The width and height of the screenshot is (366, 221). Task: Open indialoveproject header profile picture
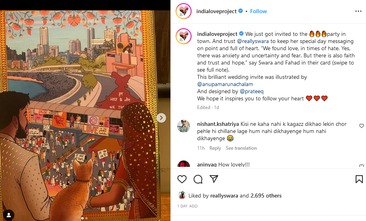click(184, 11)
